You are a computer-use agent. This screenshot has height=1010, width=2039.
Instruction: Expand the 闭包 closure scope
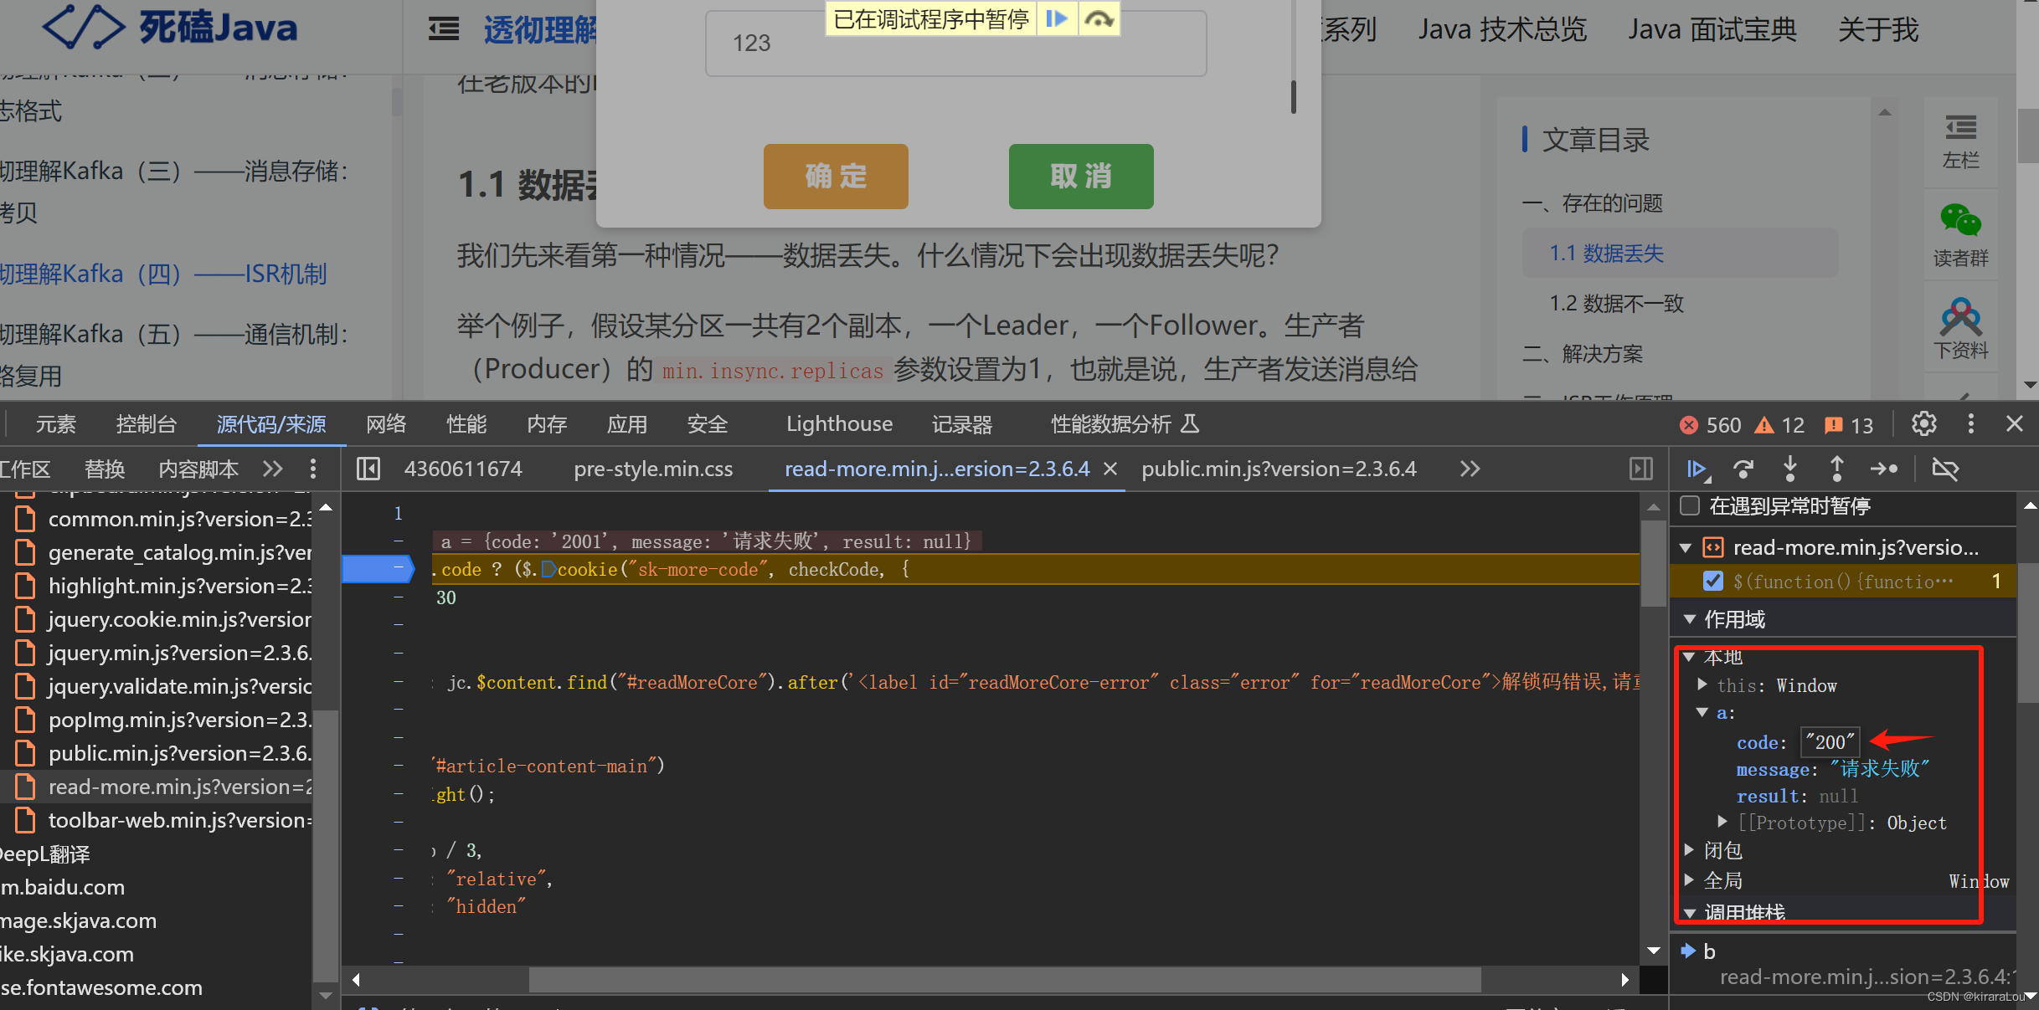tap(1689, 849)
